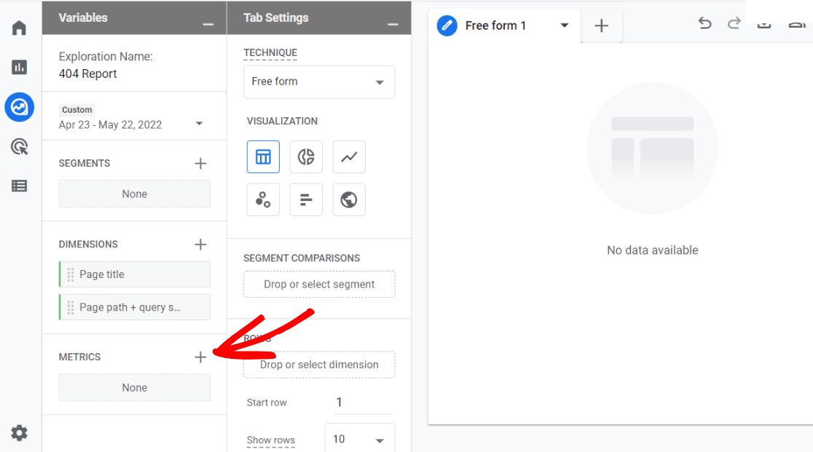The image size is (813, 452).
Task: Click the redo arrow
Action: click(734, 23)
